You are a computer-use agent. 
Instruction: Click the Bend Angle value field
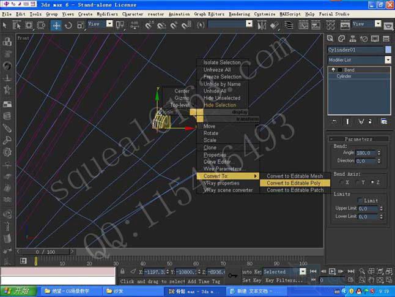coord(366,153)
